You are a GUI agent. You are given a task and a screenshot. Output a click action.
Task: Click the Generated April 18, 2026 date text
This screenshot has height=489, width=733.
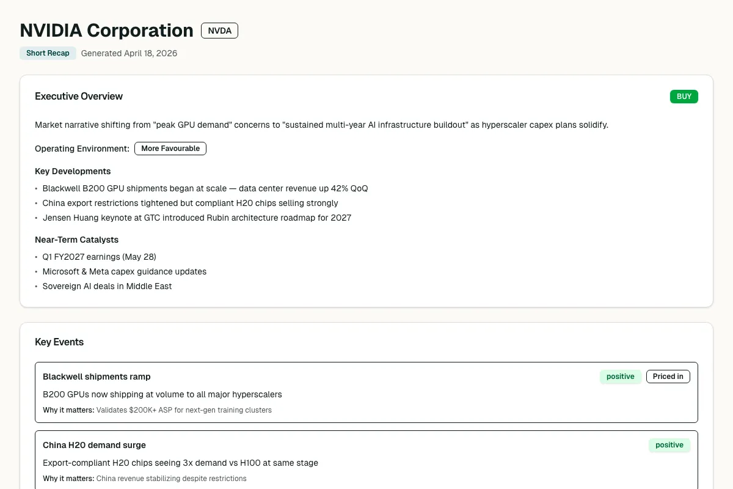[x=129, y=53]
